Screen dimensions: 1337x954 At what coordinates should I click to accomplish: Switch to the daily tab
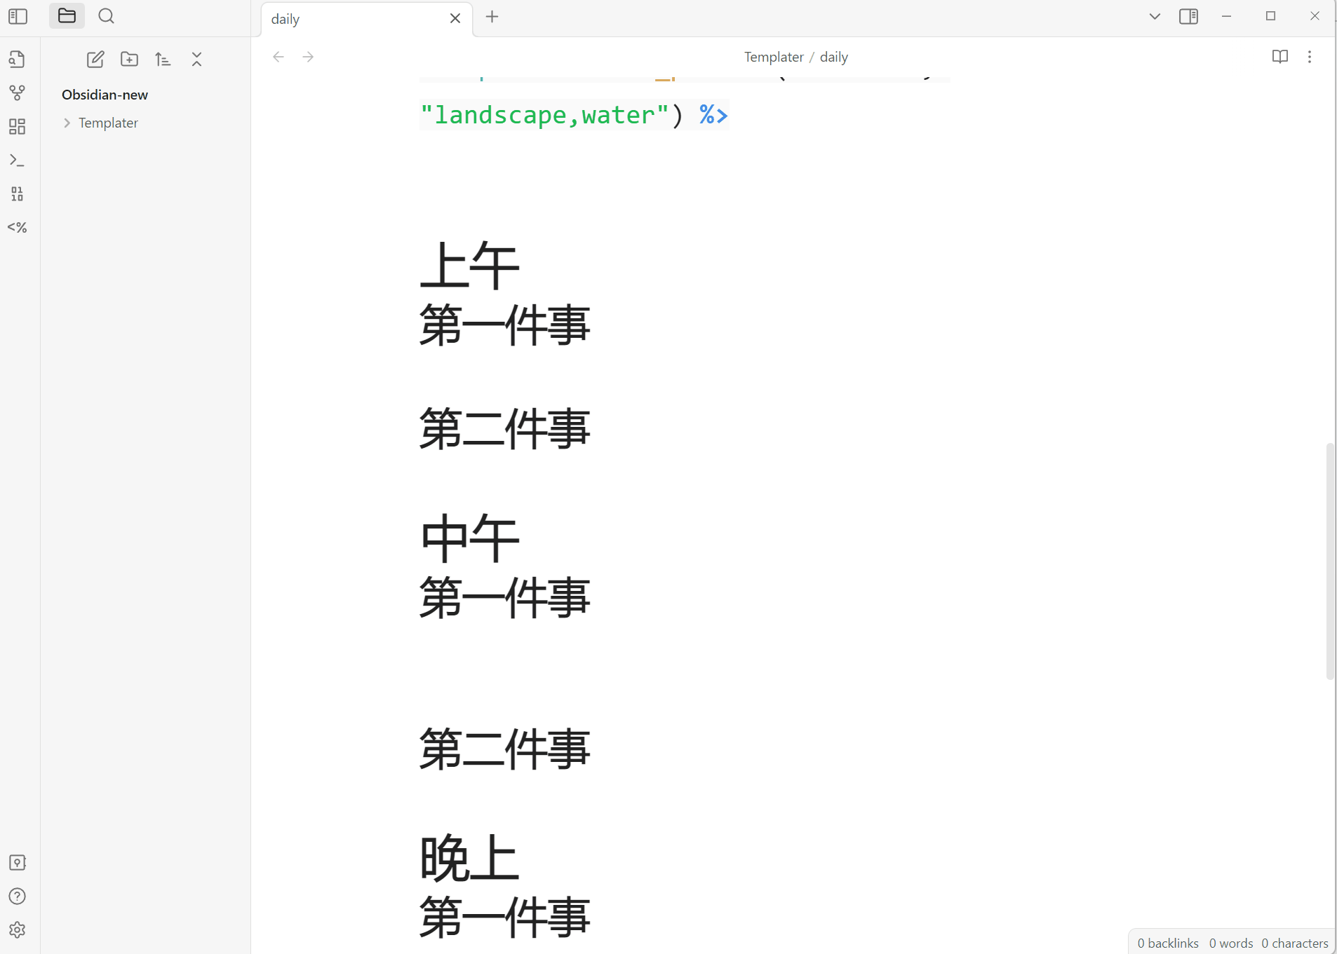click(x=351, y=19)
